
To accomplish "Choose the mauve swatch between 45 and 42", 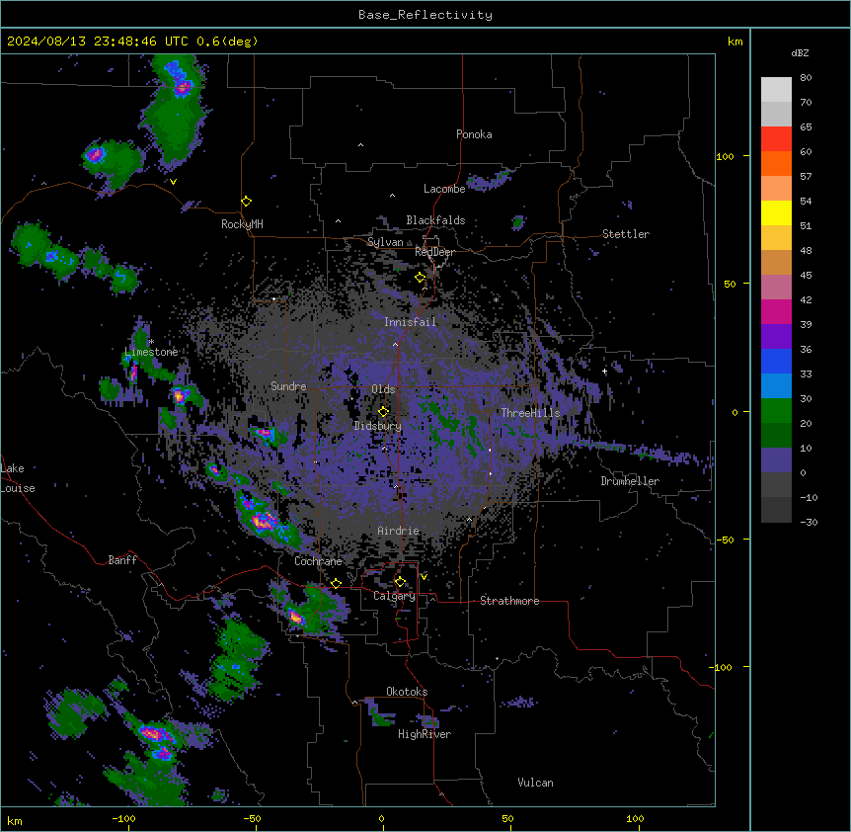I will pos(776,288).
